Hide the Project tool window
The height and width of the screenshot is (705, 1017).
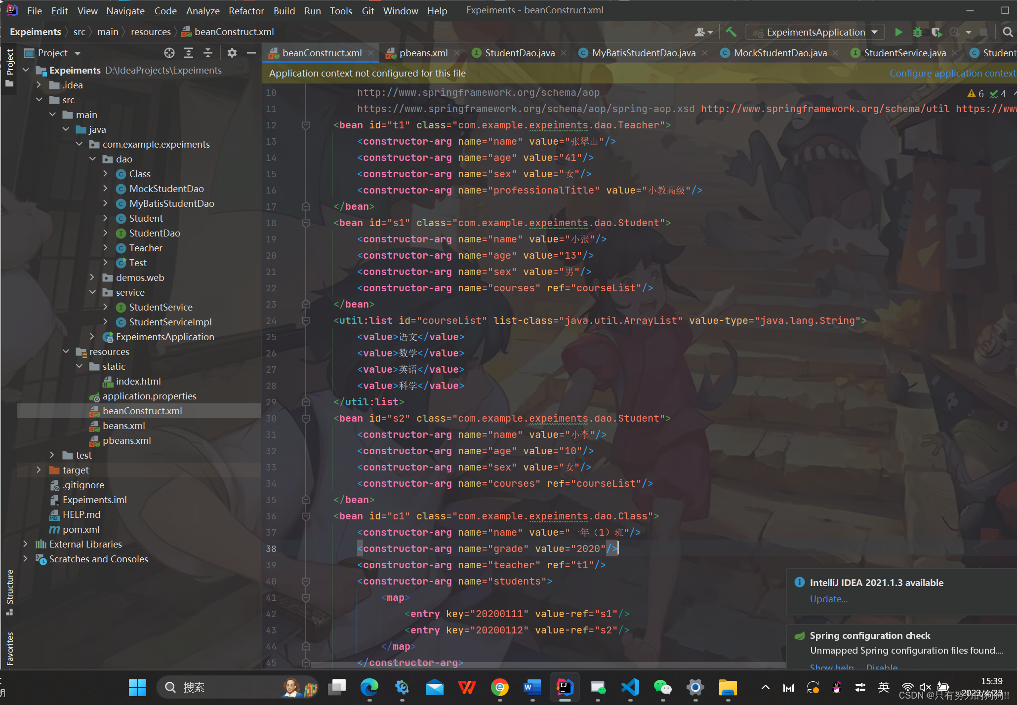pyautogui.click(x=251, y=53)
